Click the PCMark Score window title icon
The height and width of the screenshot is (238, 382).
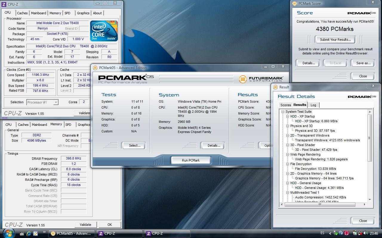tap(295, 4)
